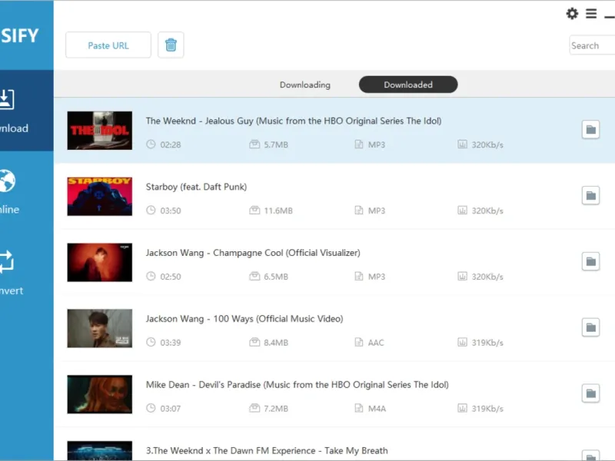Viewport: 615px width, 461px height.
Task: Open the settings gear icon
Action: click(x=572, y=14)
